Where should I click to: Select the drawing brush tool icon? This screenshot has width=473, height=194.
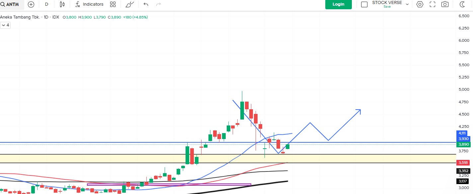click(x=130, y=4)
